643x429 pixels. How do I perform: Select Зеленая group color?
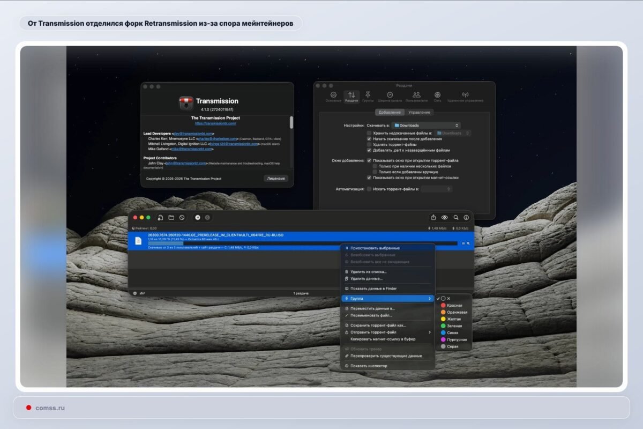[x=454, y=326]
